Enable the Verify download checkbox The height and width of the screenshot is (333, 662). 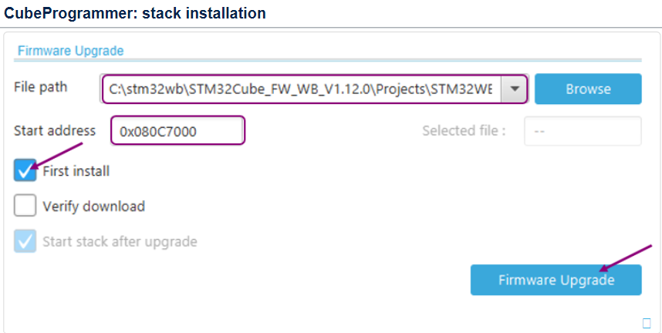pos(25,206)
